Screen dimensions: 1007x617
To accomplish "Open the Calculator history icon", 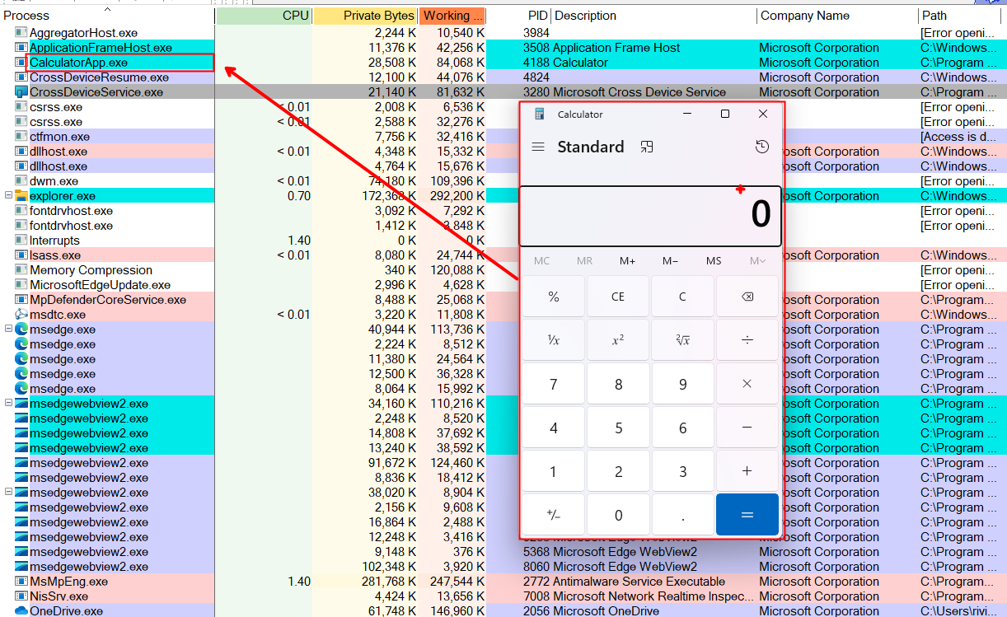I will (761, 147).
